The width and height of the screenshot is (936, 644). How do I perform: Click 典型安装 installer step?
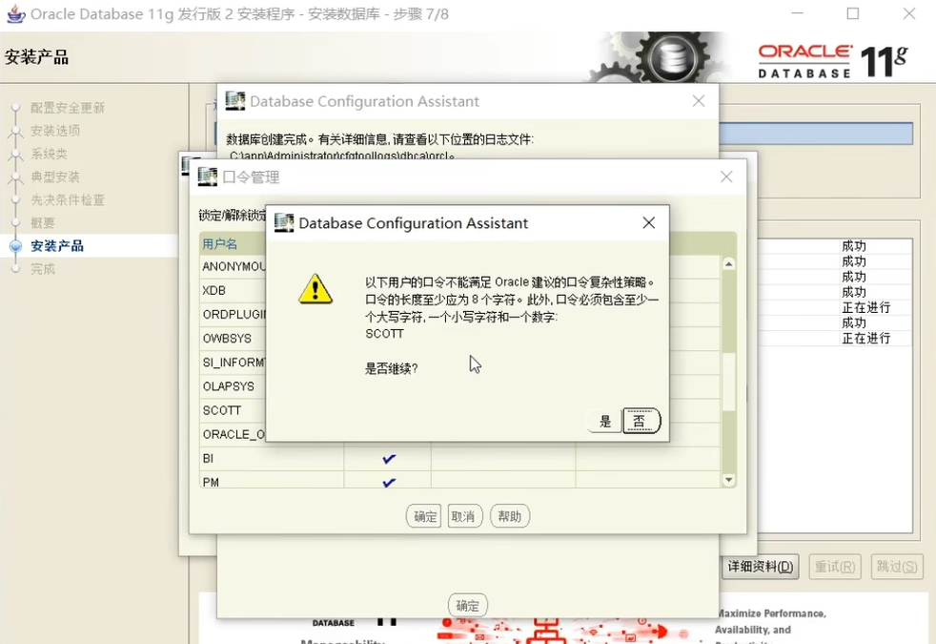pyautogui.click(x=55, y=177)
